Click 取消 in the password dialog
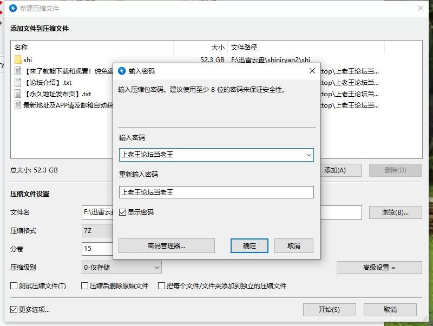433x326 pixels. [x=294, y=245]
